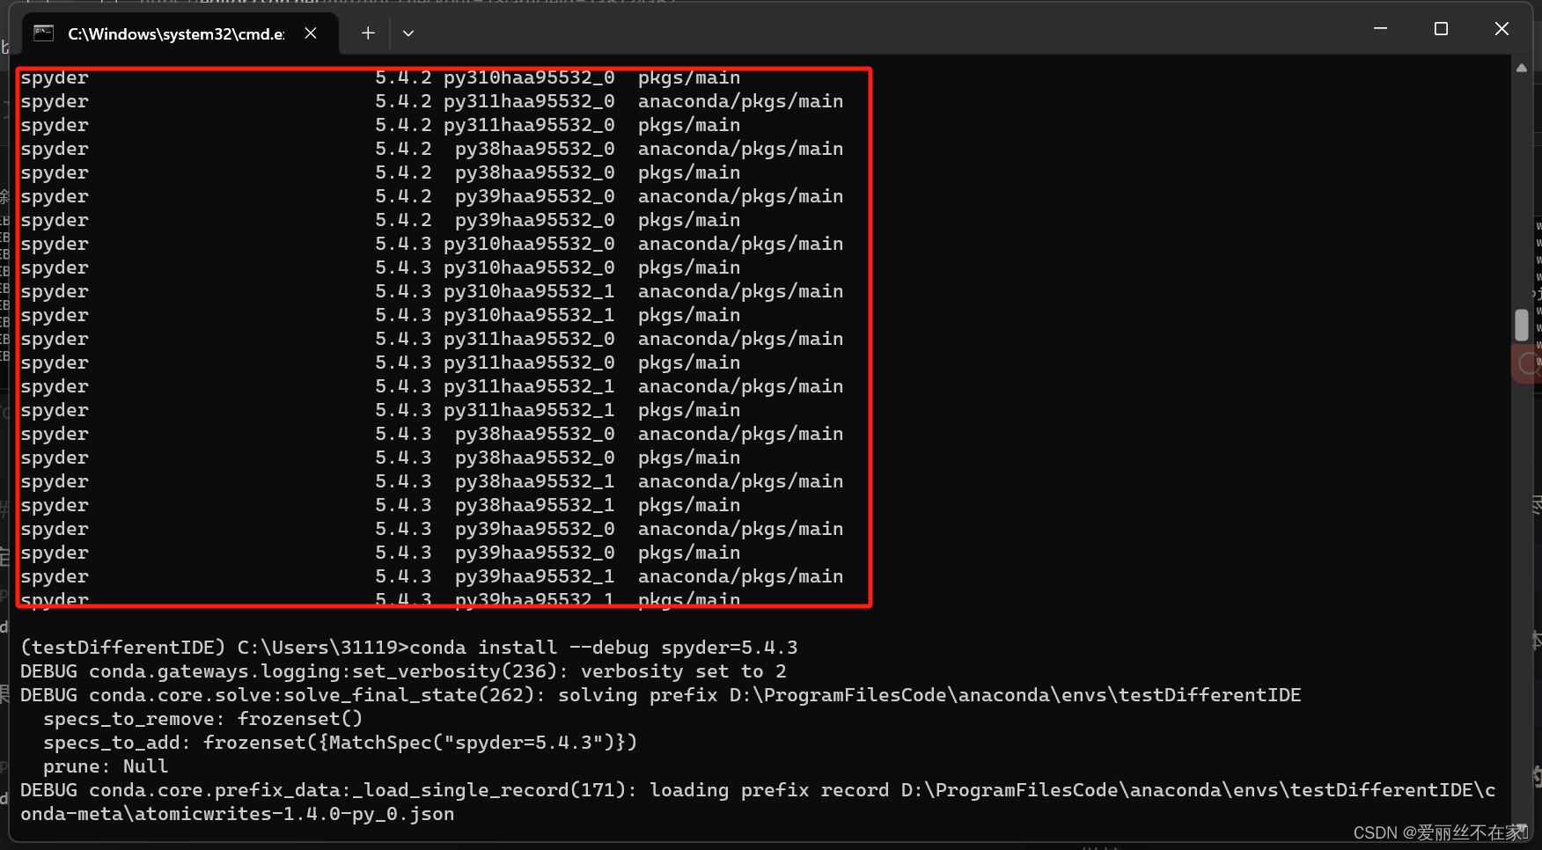Click the 5.4.3 py311haa95532_0 pkgs/main row

(x=380, y=363)
